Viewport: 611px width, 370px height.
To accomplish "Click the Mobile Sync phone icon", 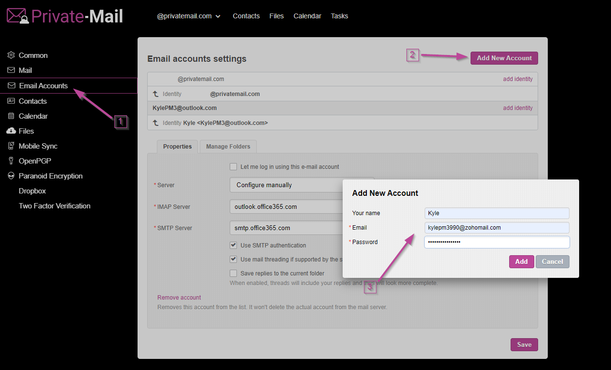I will pyautogui.click(x=11, y=146).
